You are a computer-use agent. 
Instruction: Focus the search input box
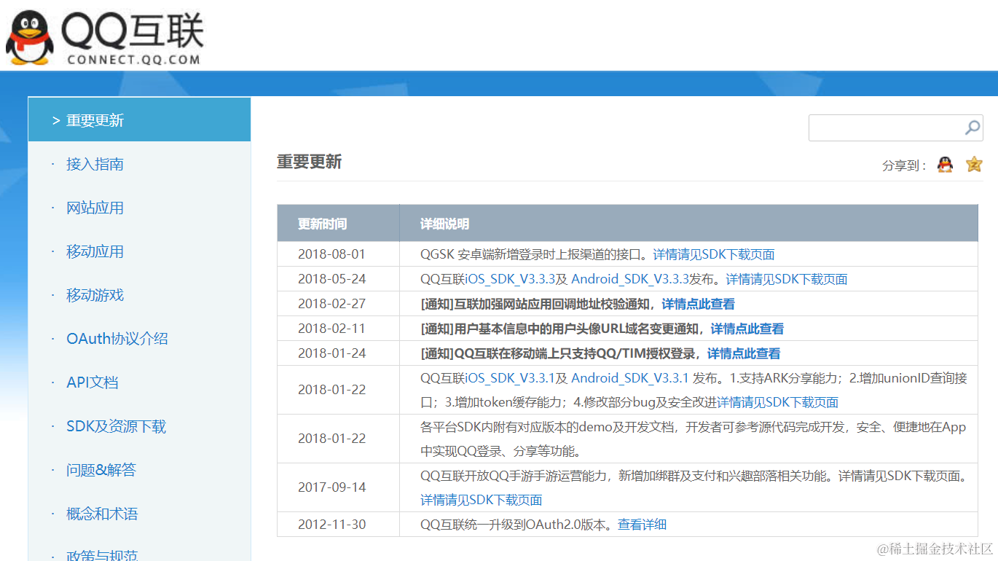896,127
